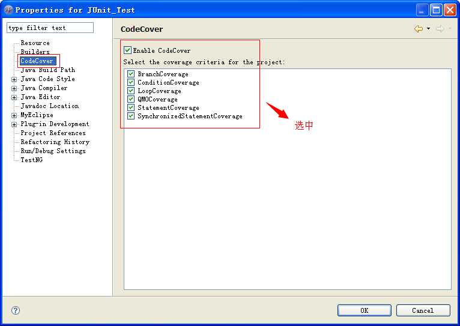The width and height of the screenshot is (460, 326).
Task: Open Javadoc Location page
Action: [x=50, y=106]
